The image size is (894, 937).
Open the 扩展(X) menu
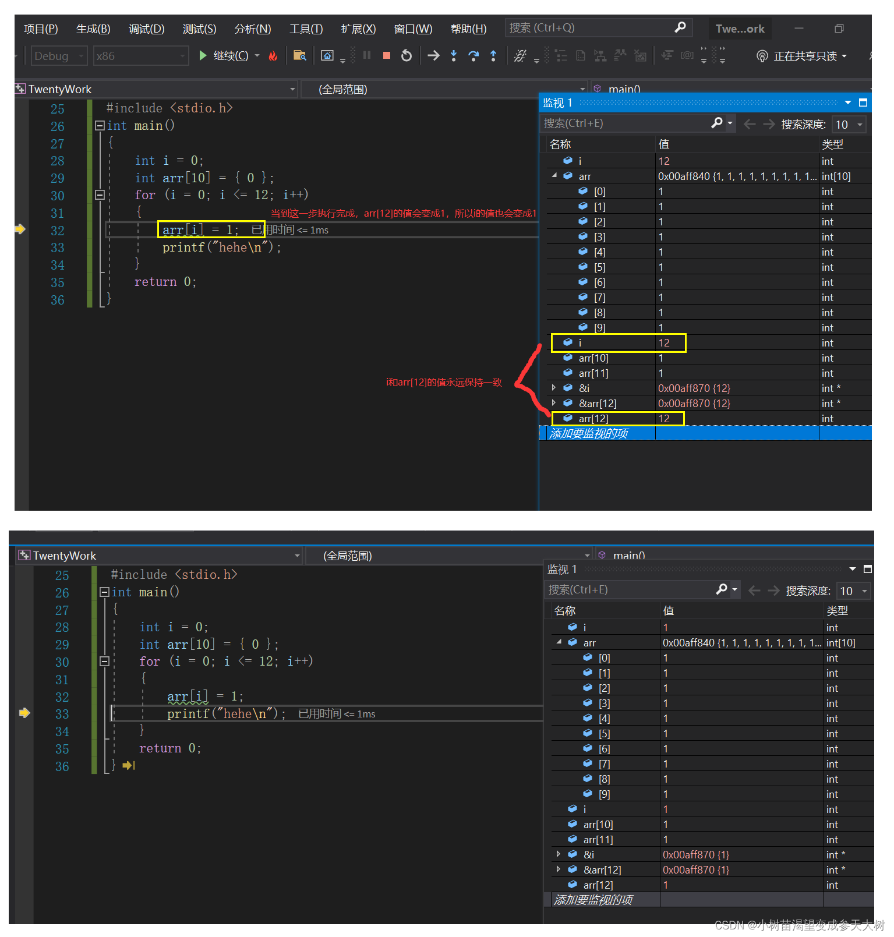point(358,29)
